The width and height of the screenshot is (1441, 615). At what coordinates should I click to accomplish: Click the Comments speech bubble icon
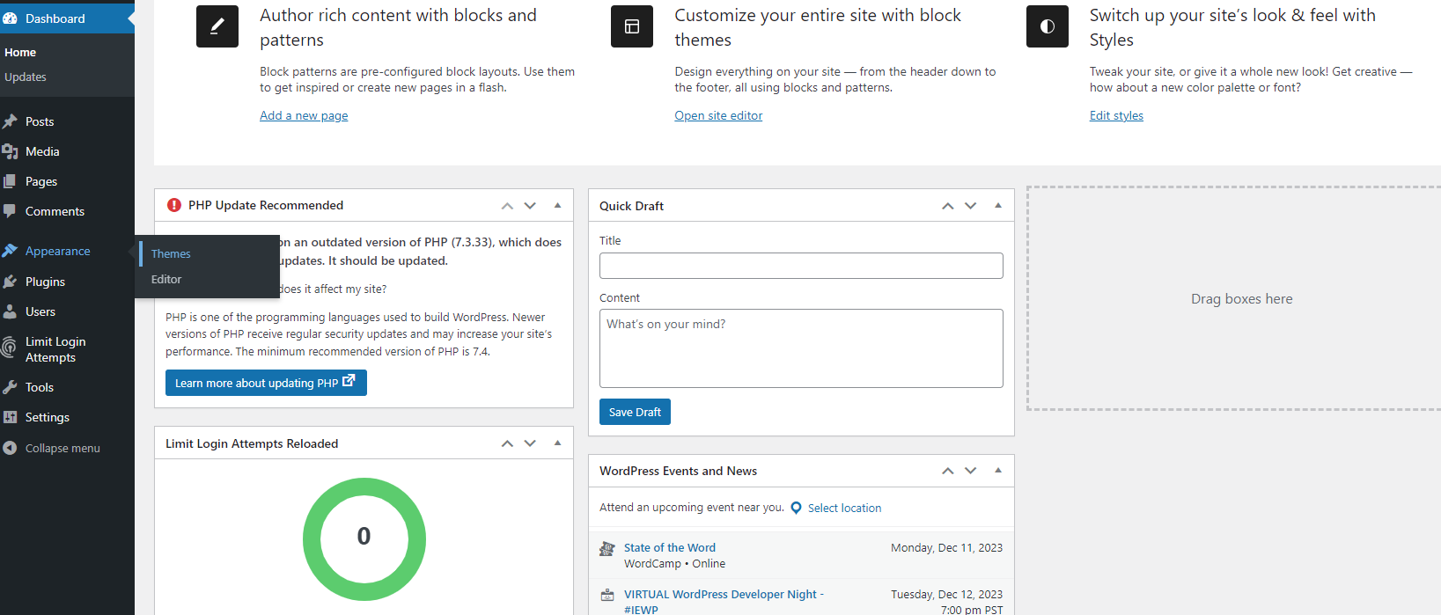click(11, 211)
